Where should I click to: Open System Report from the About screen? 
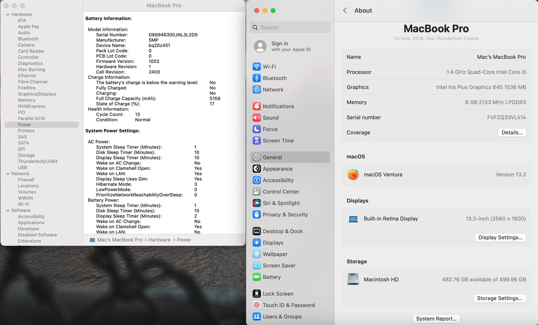pyautogui.click(x=436, y=319)
